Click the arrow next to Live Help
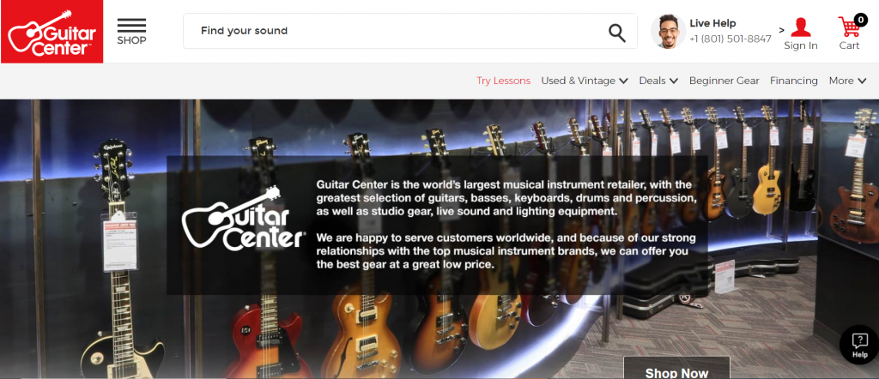879x379 pixels. [781, 30]
